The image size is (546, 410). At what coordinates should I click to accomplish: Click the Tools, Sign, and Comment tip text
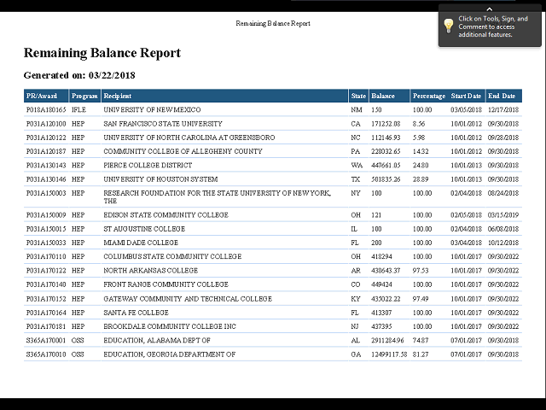[493, 26]
